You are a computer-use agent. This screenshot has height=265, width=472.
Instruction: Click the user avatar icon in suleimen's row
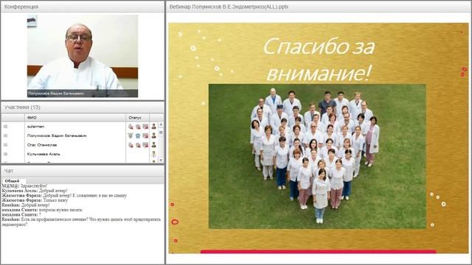pos(153,127)
